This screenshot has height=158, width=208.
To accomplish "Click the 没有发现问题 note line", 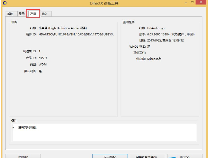I will (27, 127).
